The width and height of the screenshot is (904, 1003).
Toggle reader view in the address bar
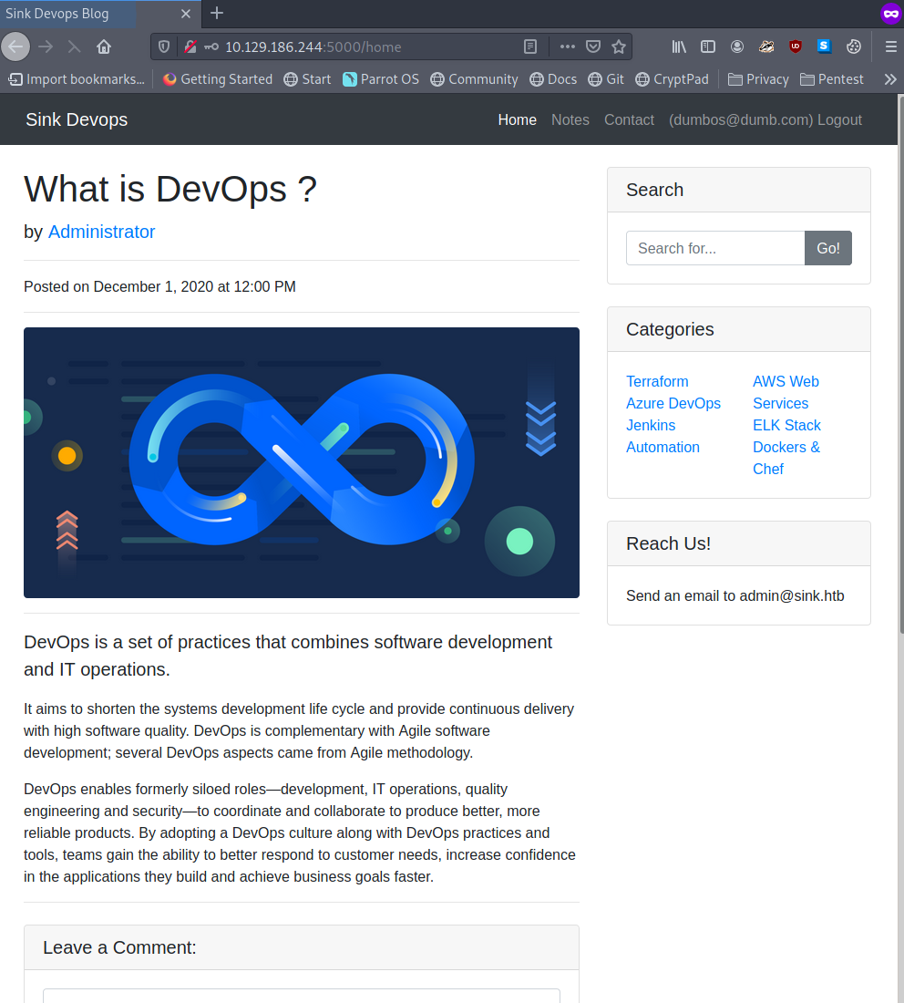[x=530, y=47]
